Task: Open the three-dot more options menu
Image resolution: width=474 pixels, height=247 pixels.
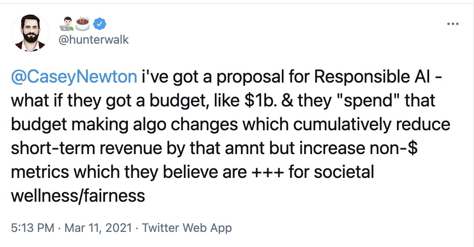Action: 453,24
